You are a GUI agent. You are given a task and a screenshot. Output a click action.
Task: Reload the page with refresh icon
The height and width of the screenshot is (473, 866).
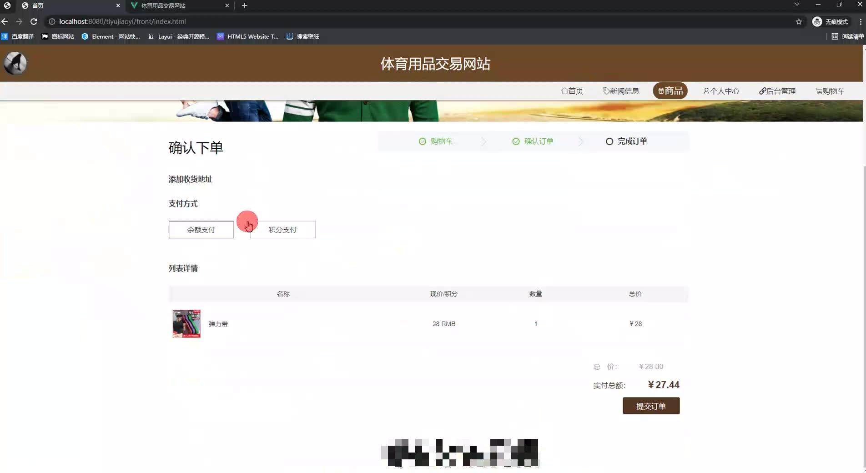point(34,21)
